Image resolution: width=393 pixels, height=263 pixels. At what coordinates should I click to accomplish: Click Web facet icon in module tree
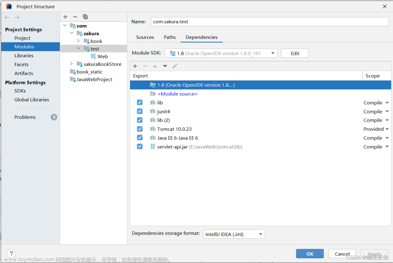pyautogui.click(x=94, y=56)
